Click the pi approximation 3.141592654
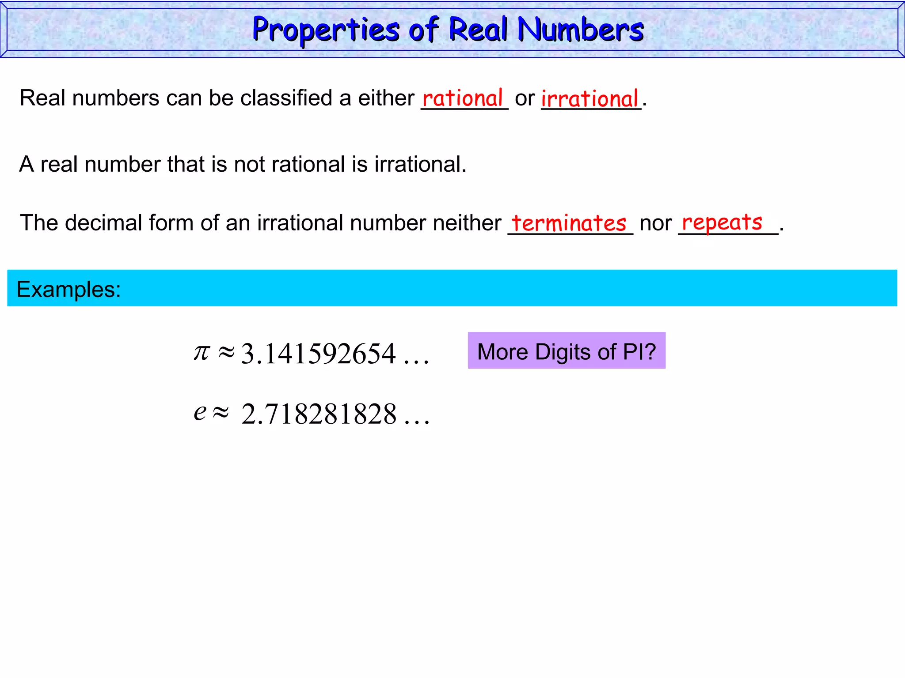 pyautogui.click(x=318, y=354)
